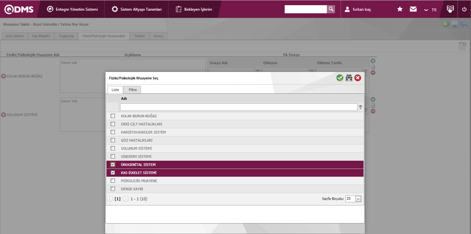Click the magnifier search button in header
471x234 pixels.
(x=331, y=9)
